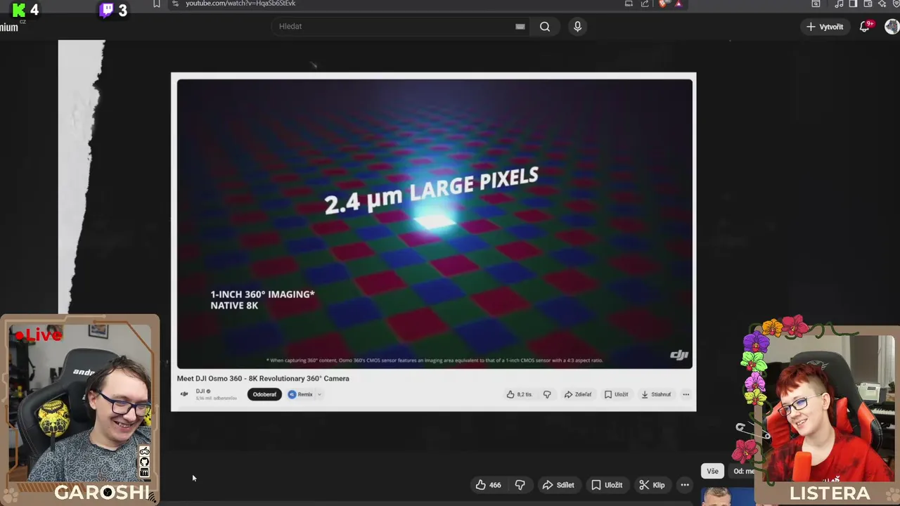Screen dimensions: 900x506
Task: Like the outer video with 466 likes
Action: [x=489, y=485]
